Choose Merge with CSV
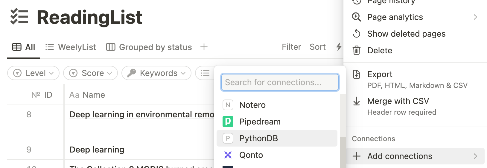This screenshot has width=487, height=168. [x=415, y=106]
